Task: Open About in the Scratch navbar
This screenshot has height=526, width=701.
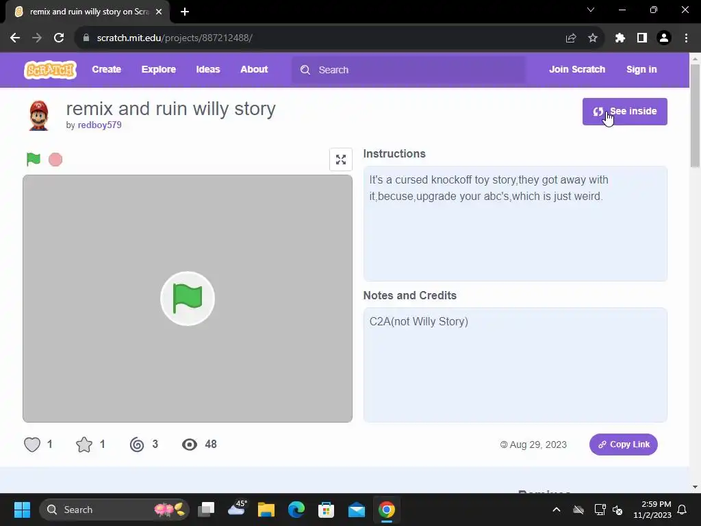Action: 254,69
